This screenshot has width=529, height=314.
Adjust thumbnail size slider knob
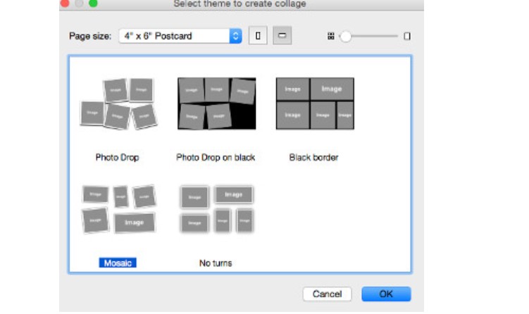[345, 36]
